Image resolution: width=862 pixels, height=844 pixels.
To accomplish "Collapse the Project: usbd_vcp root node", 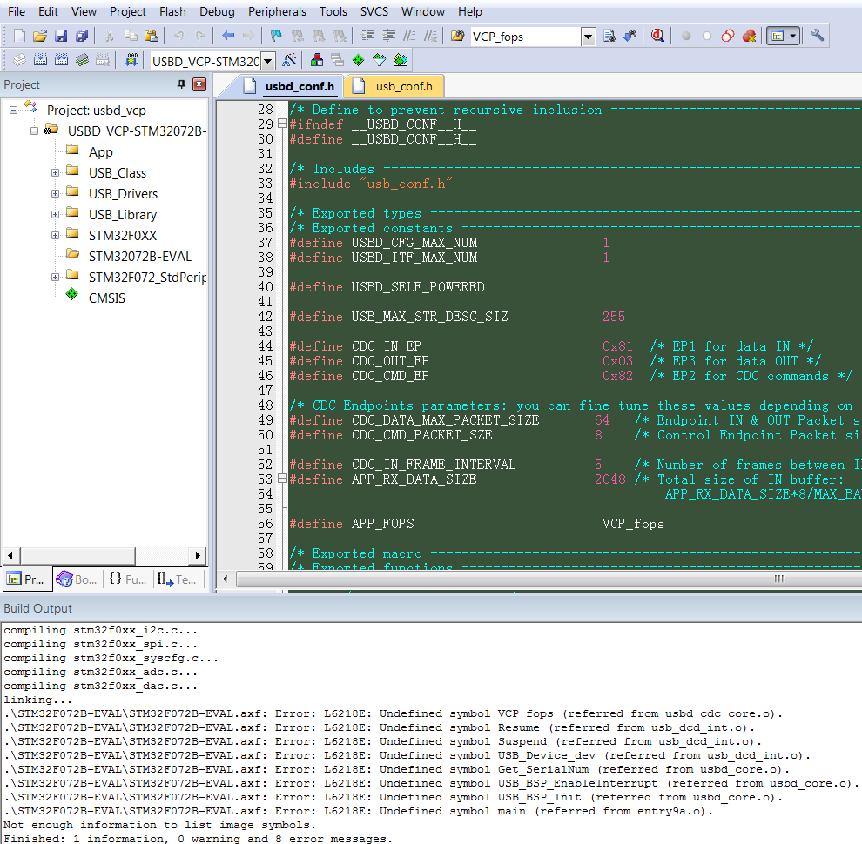I will pyautogui.click(x=13, y=110).
